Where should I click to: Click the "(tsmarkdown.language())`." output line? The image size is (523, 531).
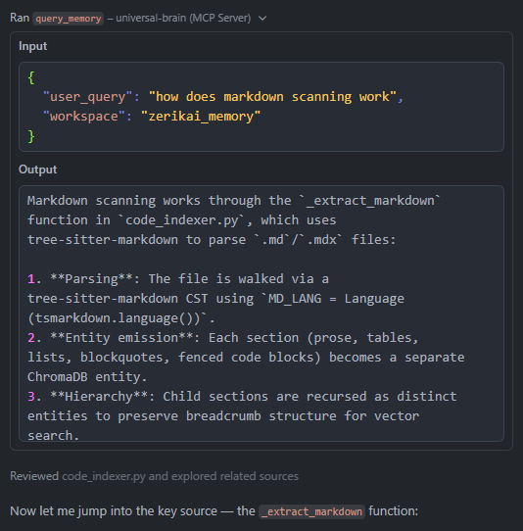click(121, 318)
